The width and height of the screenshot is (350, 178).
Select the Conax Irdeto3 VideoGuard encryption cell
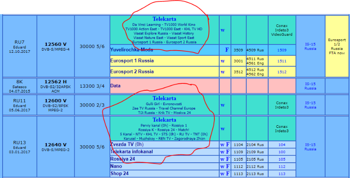click(x=282, y=30)
